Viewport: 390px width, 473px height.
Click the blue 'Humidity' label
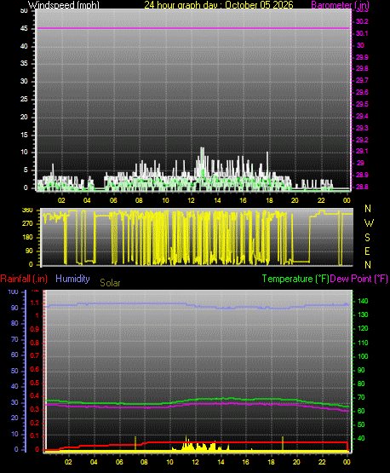[x=72, y=279]
